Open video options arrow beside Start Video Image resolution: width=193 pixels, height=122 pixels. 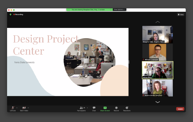[28, 108]
